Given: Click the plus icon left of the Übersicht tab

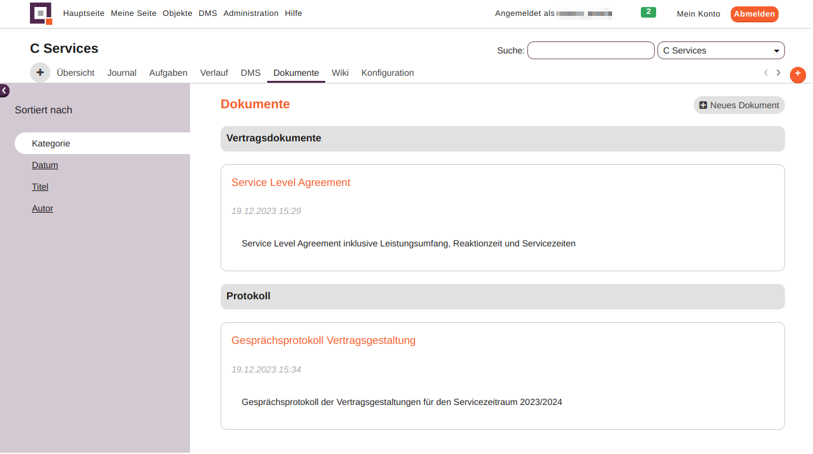Looking at the screenshot, I should 40,72.
